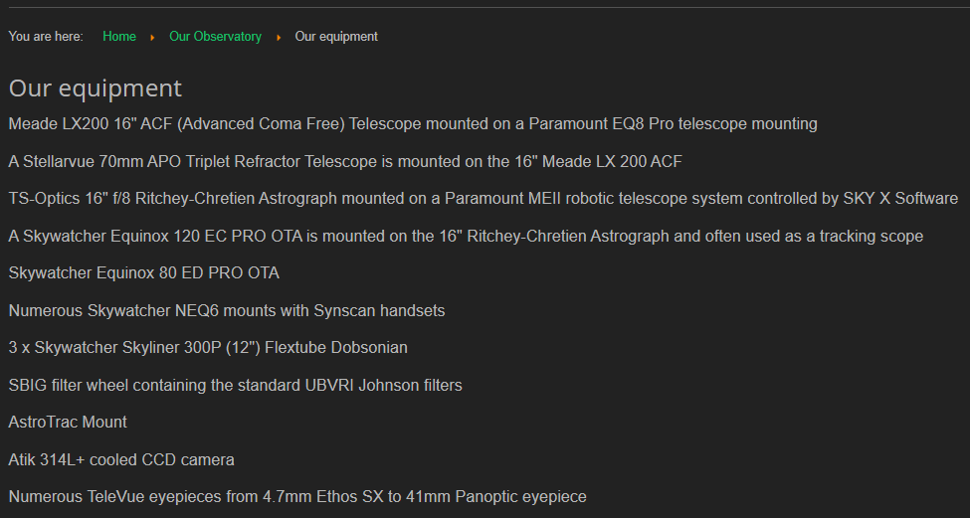
Task: Click the Meade LX200 16" ACF telescope line
Action: tap(413, 124)
